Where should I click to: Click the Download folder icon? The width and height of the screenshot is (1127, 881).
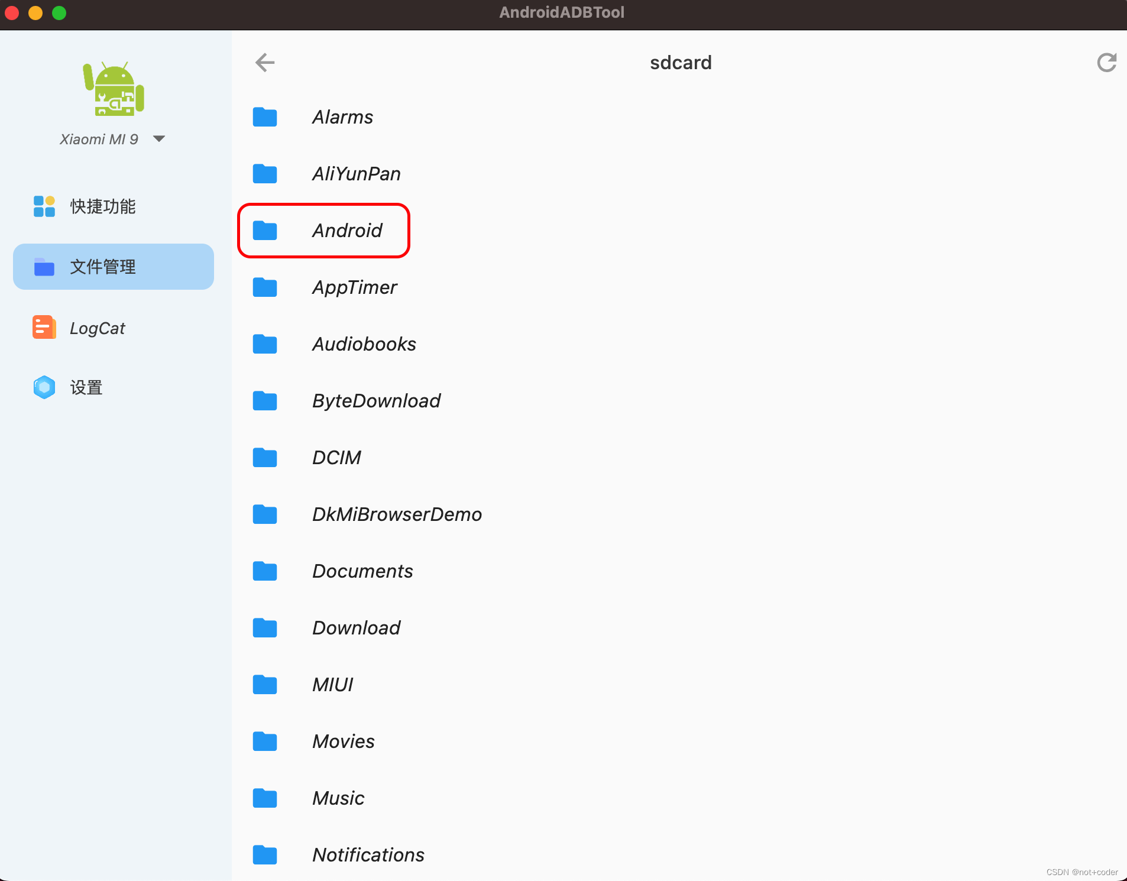point(265,628)
